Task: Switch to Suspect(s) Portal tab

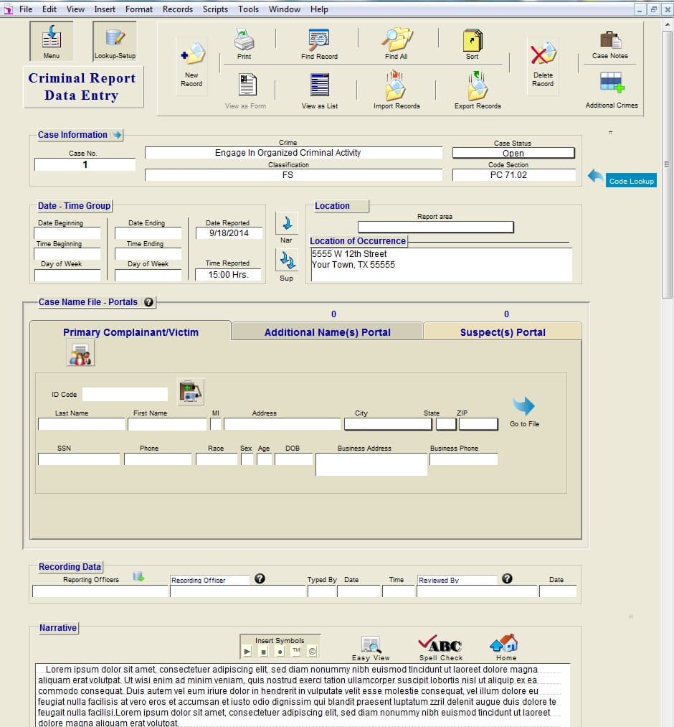Action: (503, 332)
